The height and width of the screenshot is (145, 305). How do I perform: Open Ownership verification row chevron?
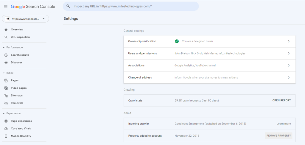pos(289,41)
